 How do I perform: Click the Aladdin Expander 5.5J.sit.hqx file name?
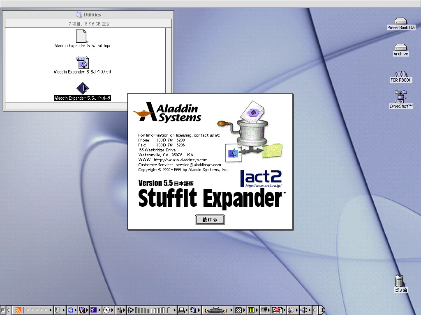[82, 46]
